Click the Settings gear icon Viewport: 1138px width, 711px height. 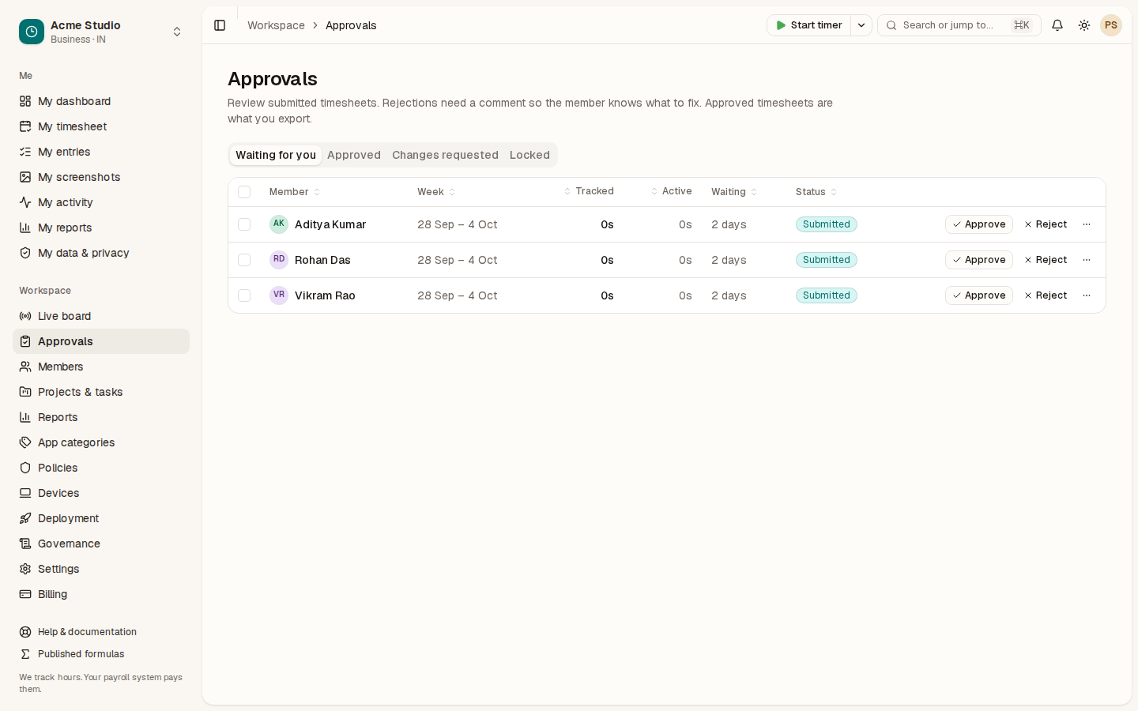coord(25,569)
